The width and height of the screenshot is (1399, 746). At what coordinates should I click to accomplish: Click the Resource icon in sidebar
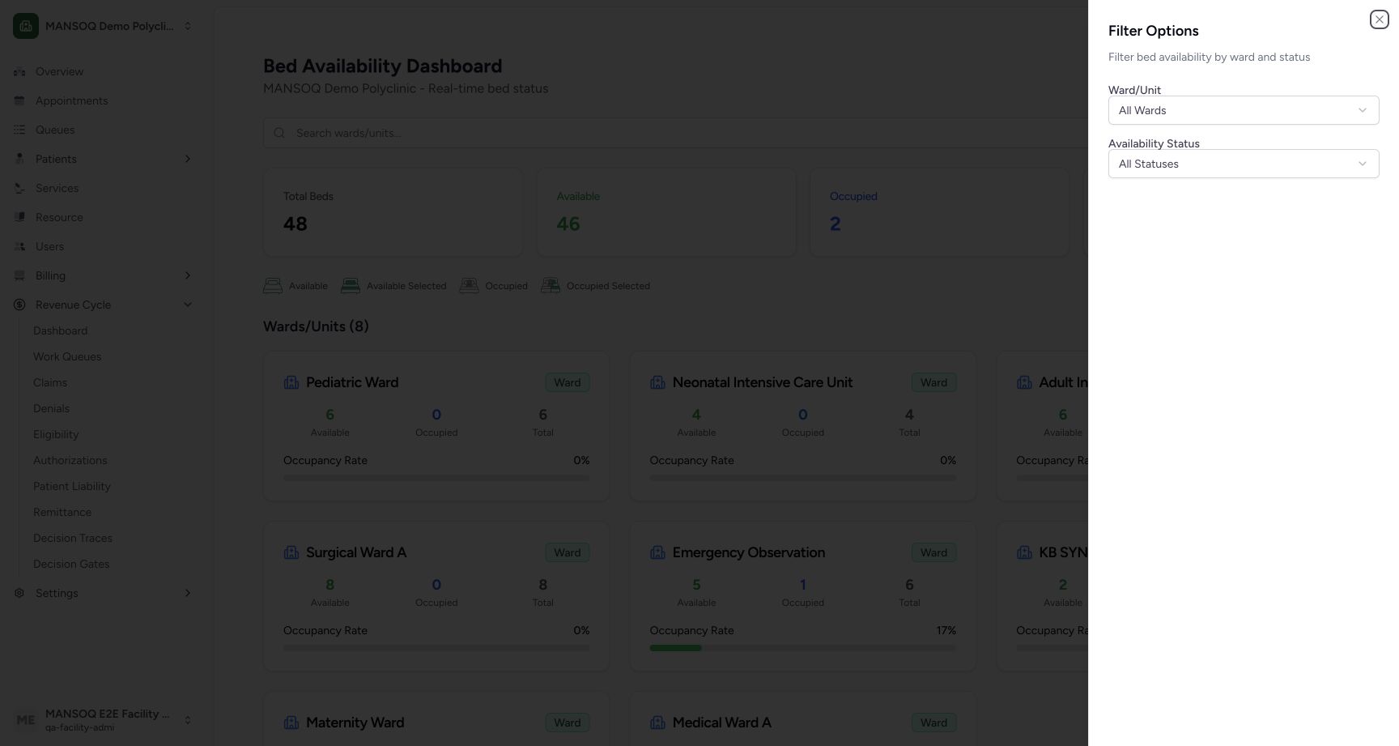tap(19, 217)
